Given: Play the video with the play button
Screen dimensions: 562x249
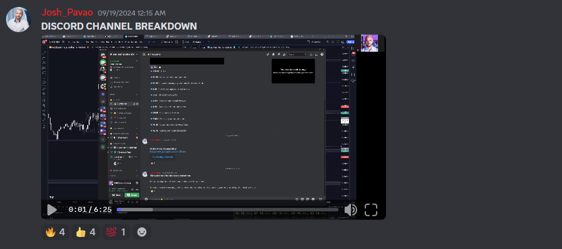Looking at the screenshot, I should click(52, 210).
